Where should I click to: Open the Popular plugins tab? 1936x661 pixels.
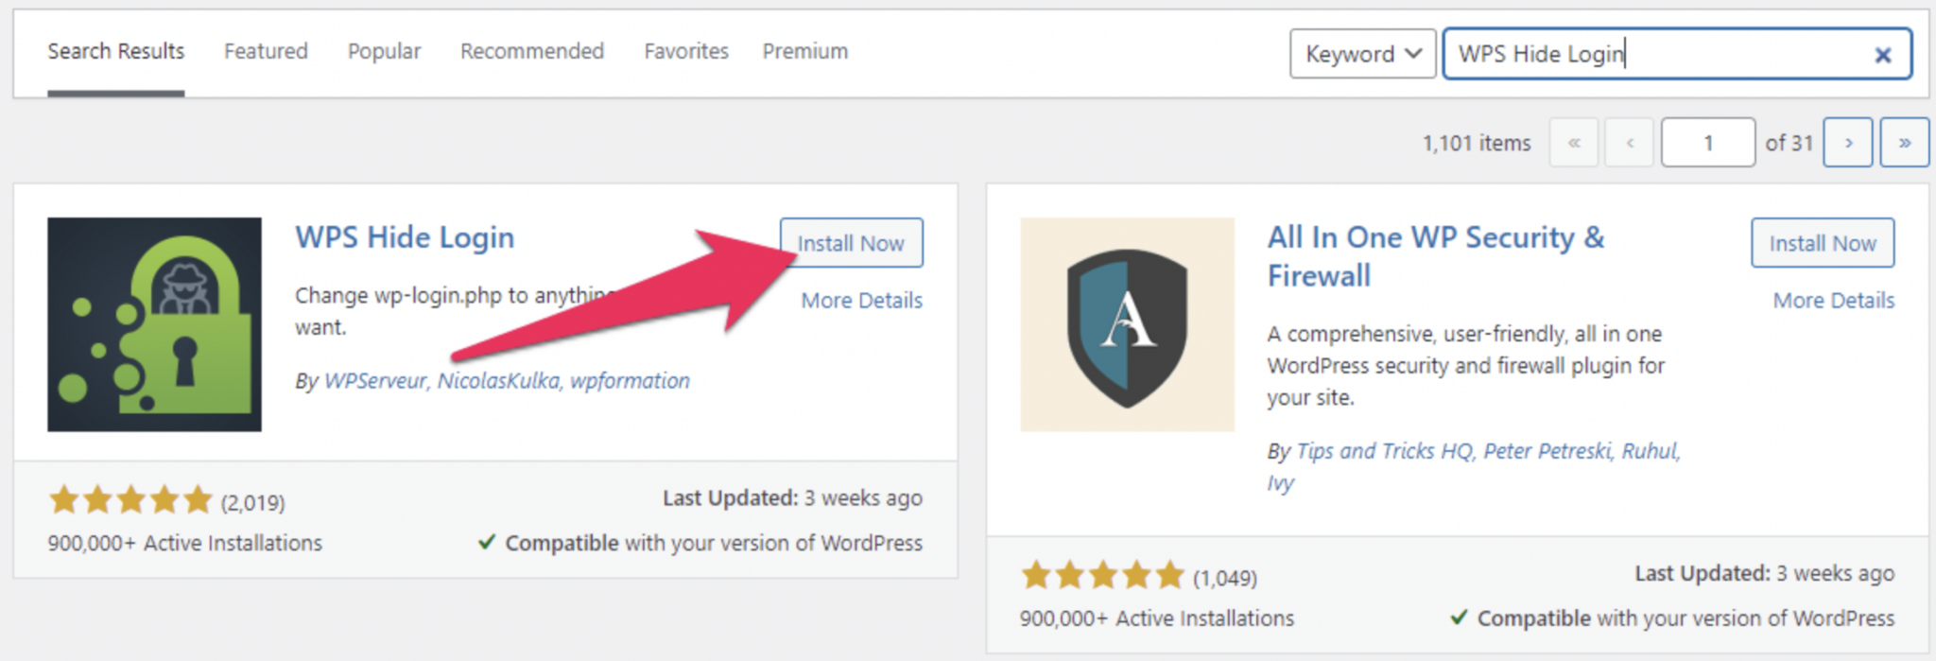pos(384,51)
